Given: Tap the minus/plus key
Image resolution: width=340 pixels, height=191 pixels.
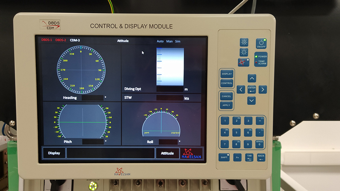Looking at the screenshot, I should point(260,121).
